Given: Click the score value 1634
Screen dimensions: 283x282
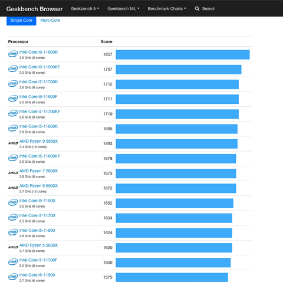Looking at the screenshot, I should point(108,218).
